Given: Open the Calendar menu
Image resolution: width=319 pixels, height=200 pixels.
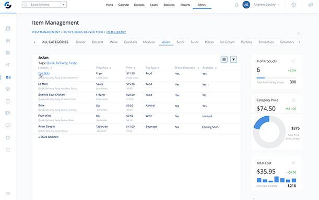Looking at the screenshot, I should point(124,5).
